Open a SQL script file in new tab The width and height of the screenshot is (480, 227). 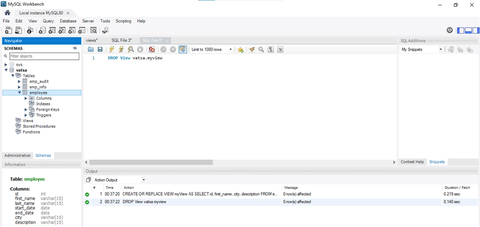pos(19,30)
